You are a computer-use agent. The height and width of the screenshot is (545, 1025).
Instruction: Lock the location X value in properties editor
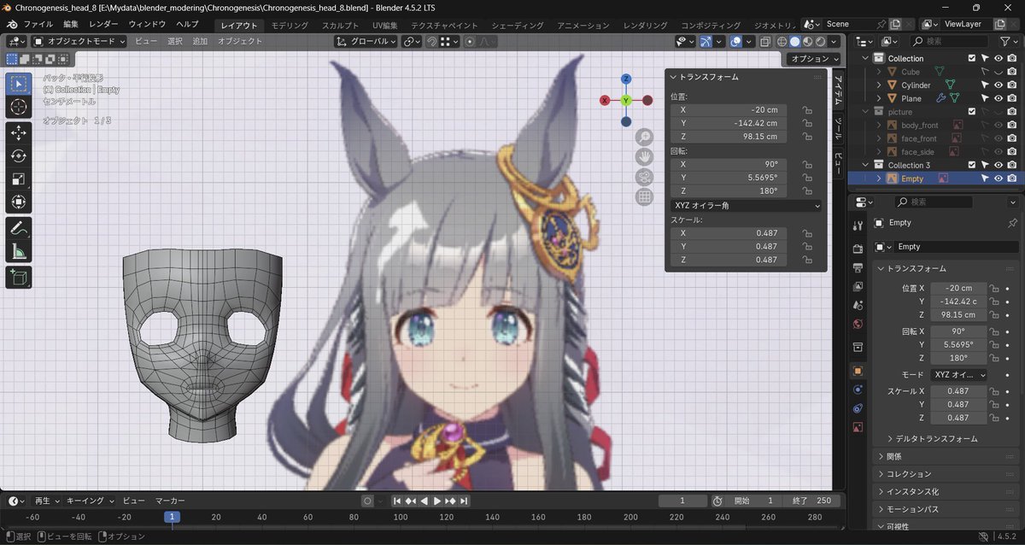point(995,289)
